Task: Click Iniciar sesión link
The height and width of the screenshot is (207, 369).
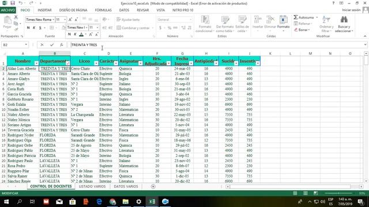Action: [x=351, y=10]
